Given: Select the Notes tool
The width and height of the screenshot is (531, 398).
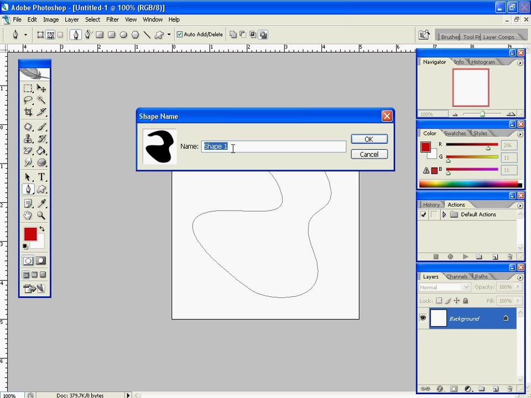Looking at the screenshot, I should [28, 203].
